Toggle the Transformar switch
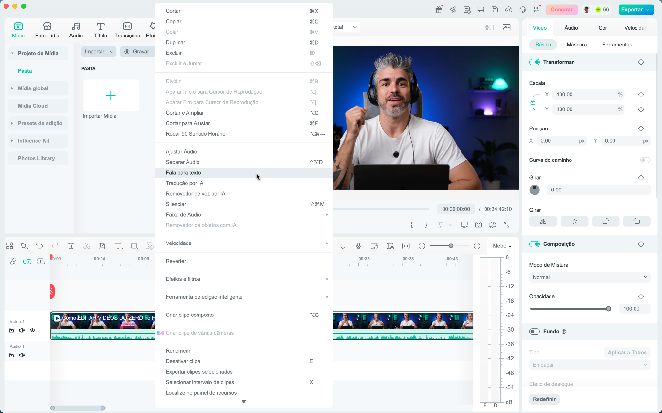This screenshot has width=662, height=413. tap(535, 62)
